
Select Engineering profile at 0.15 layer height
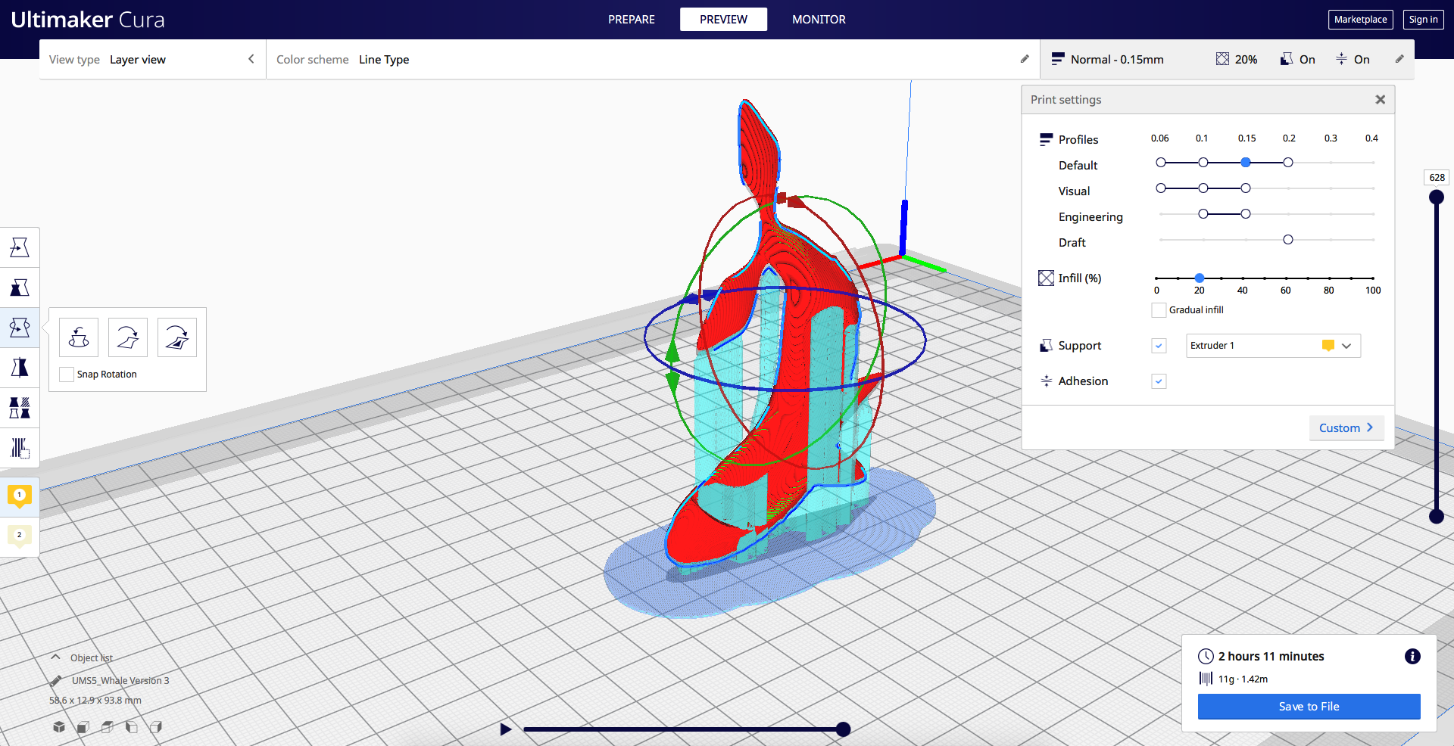coord(1246,214)
